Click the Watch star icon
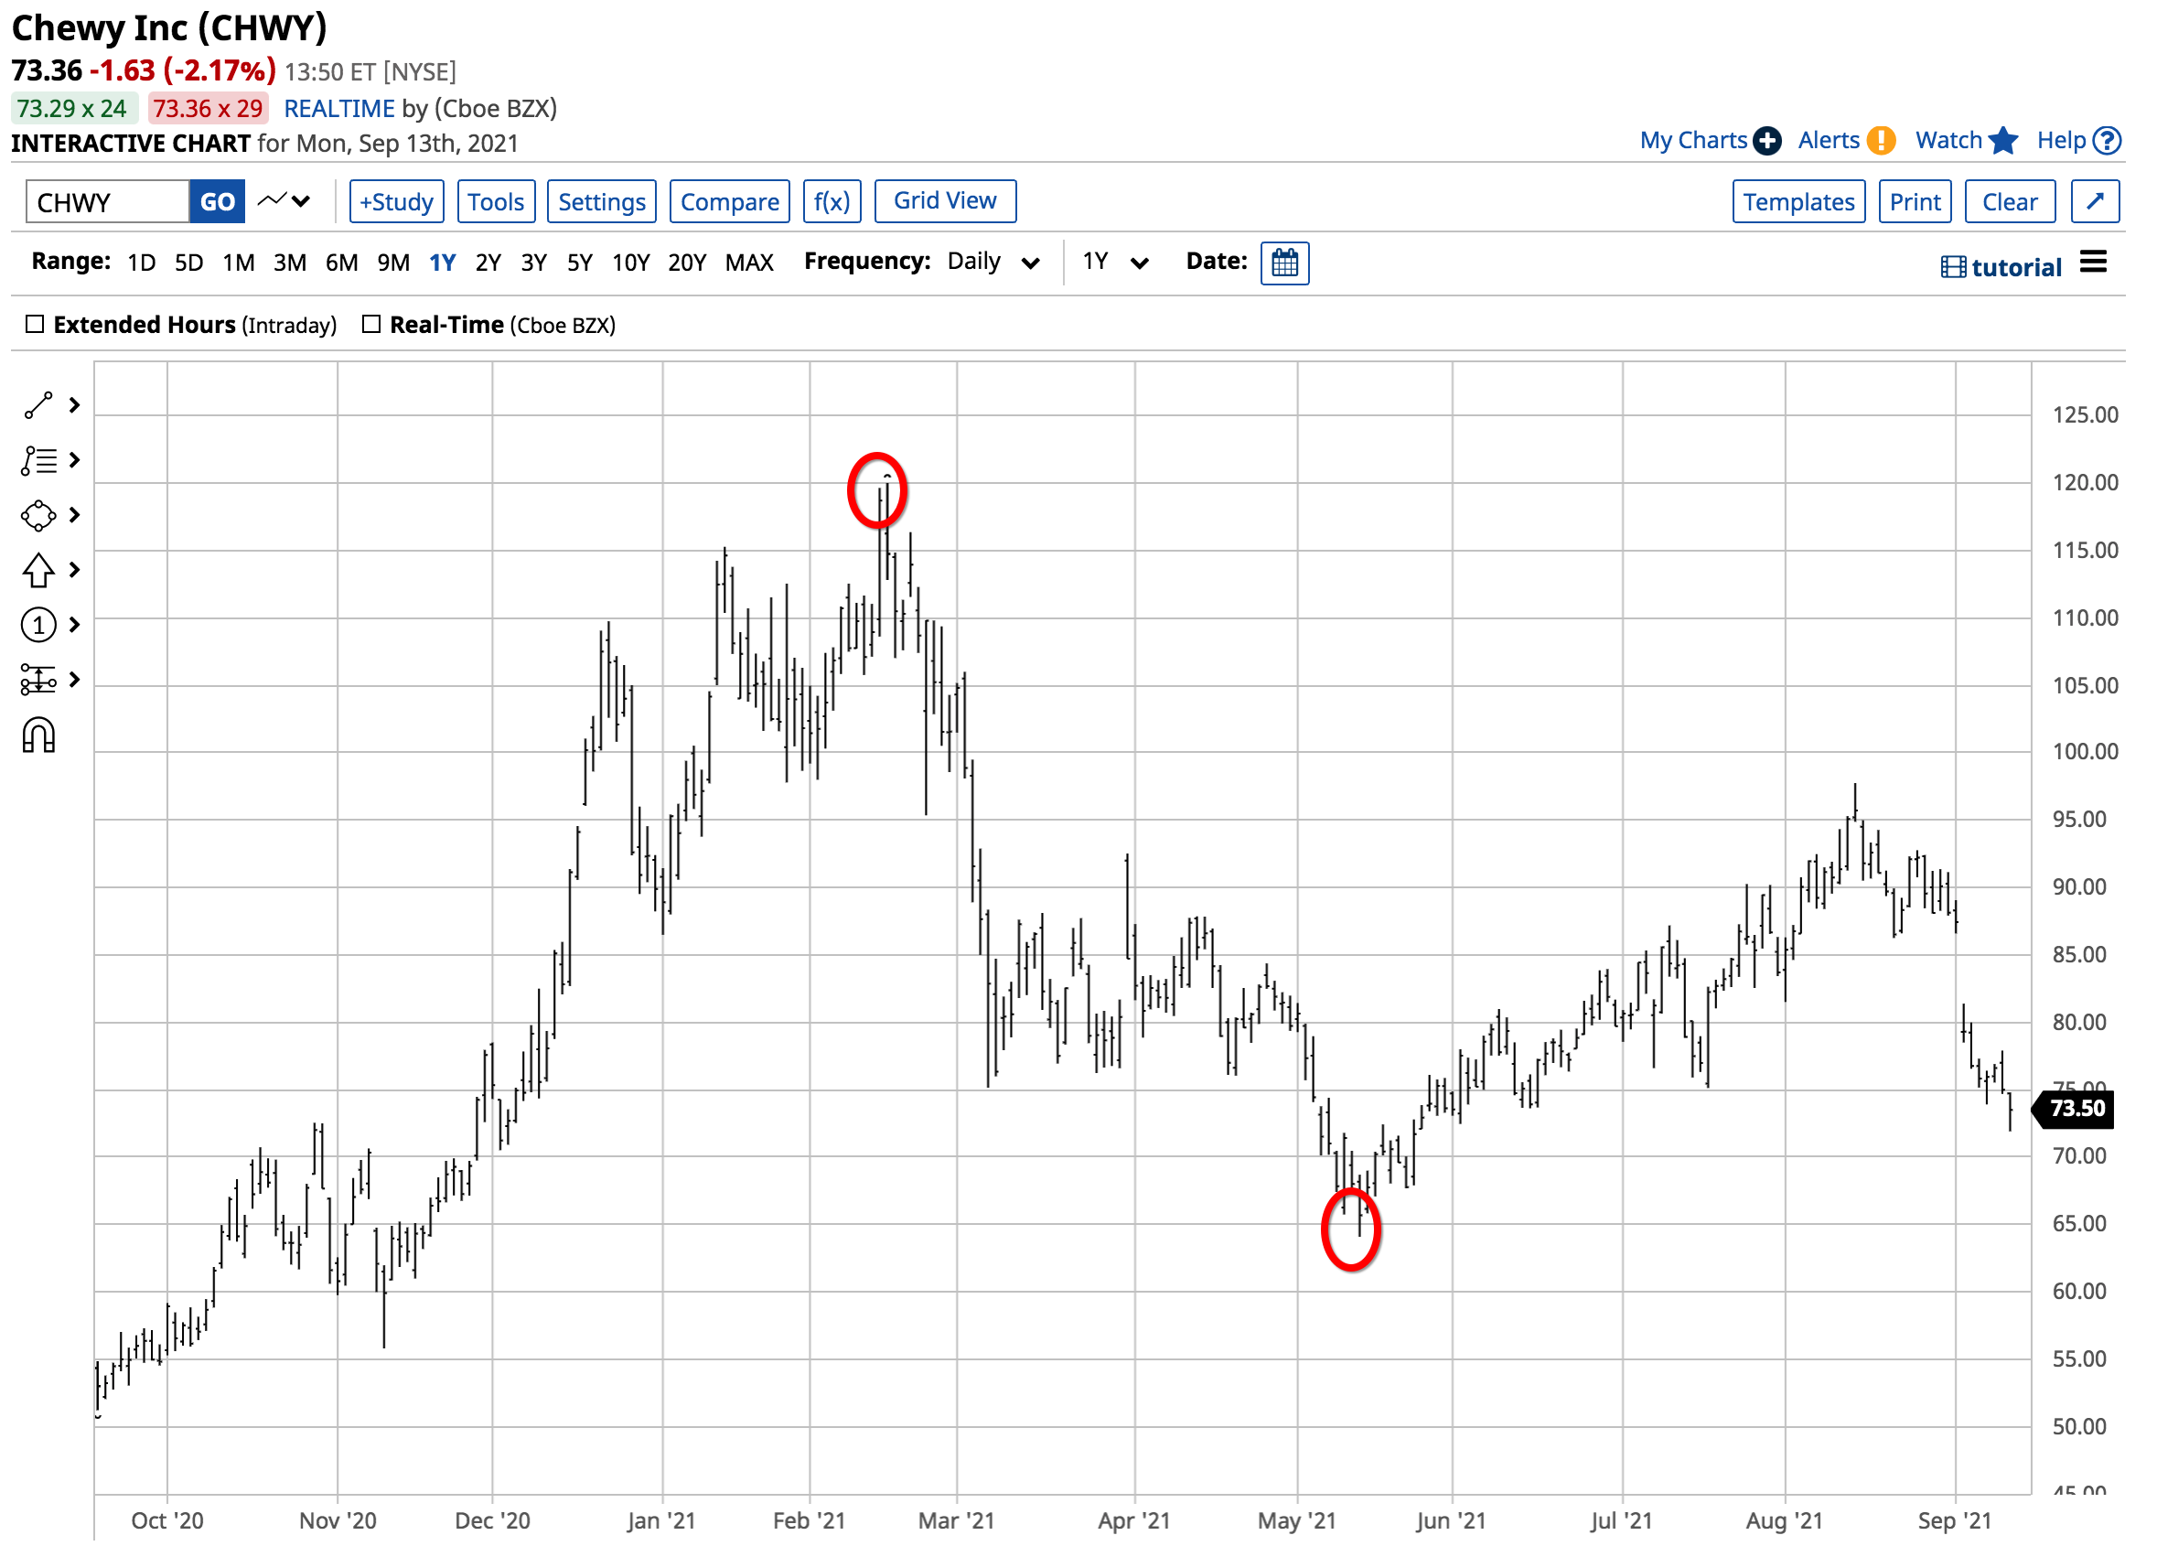This screenshot has height=1546, width=2157. [x=2002, y=141]
